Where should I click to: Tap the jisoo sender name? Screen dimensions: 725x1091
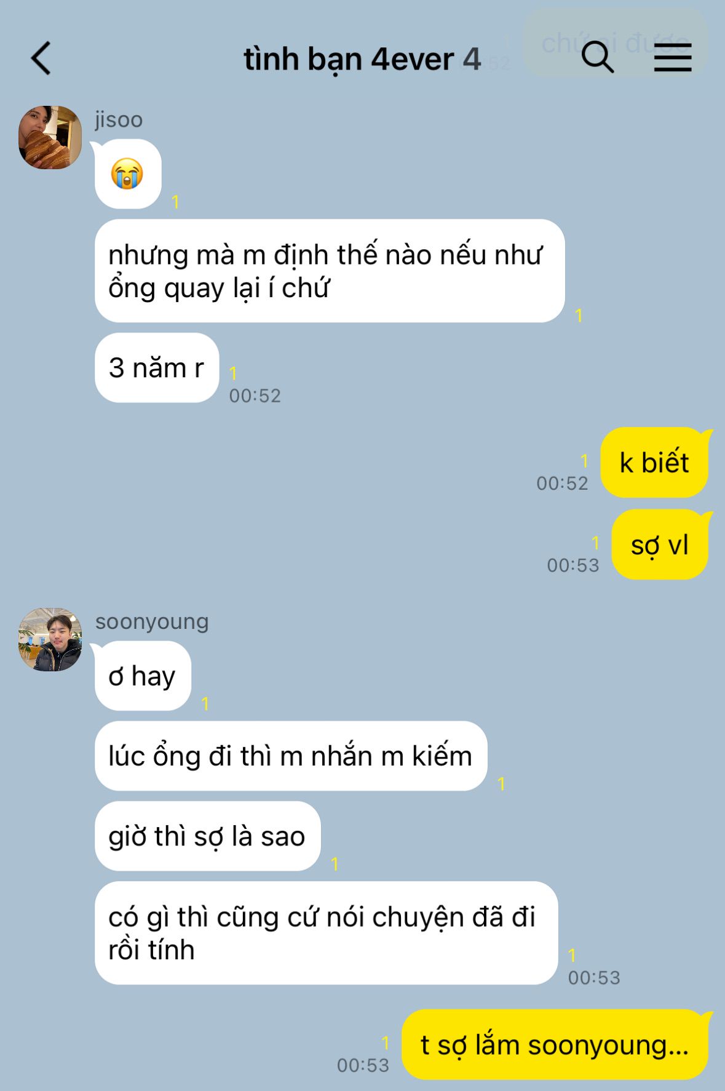[119, 119]
